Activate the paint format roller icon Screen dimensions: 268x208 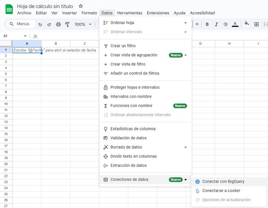tap(67, 25)
